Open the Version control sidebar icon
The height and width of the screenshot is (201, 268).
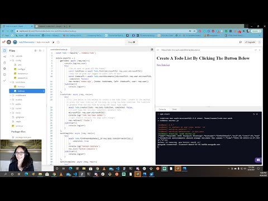tap(4, 56)
